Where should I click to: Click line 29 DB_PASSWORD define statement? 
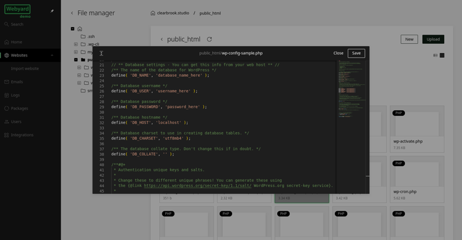[159, 107]
